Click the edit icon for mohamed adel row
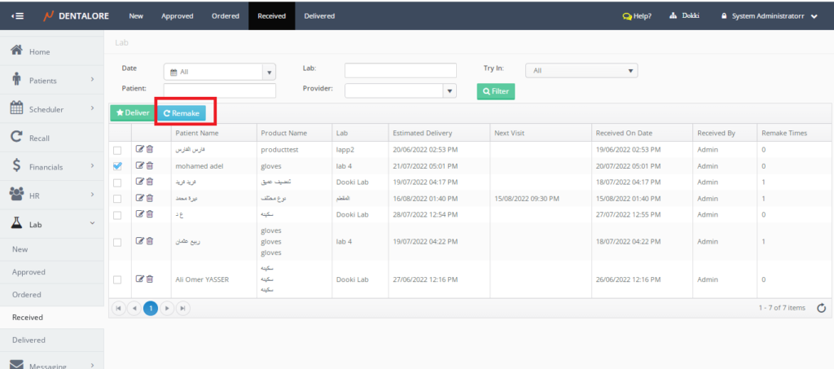This screenshot has width=834, height=369. coord(139,166)
